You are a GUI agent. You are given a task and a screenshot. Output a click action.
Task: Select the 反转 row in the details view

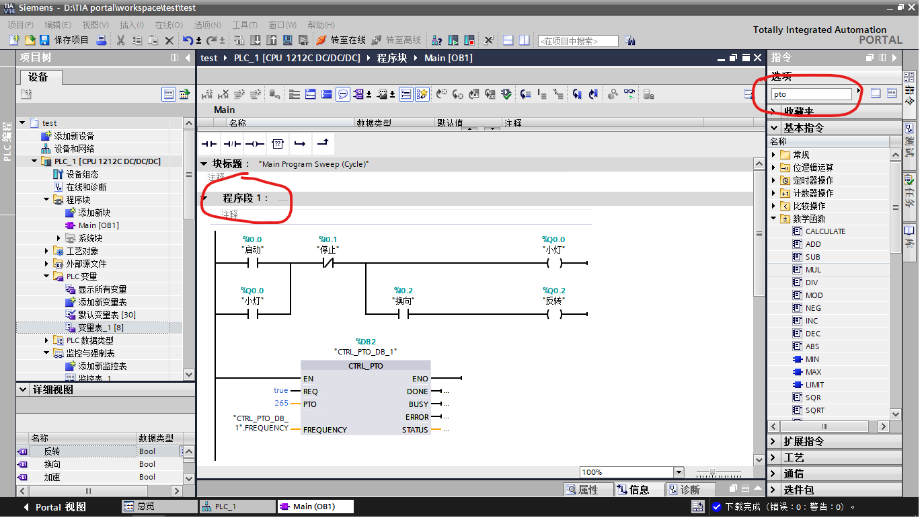point(99,451)
